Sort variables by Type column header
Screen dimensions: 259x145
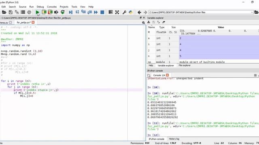(x=162, y=27)
